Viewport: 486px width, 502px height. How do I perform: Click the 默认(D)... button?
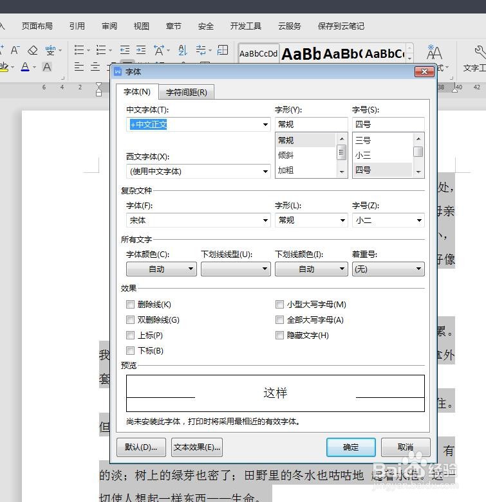pos(141,447)
